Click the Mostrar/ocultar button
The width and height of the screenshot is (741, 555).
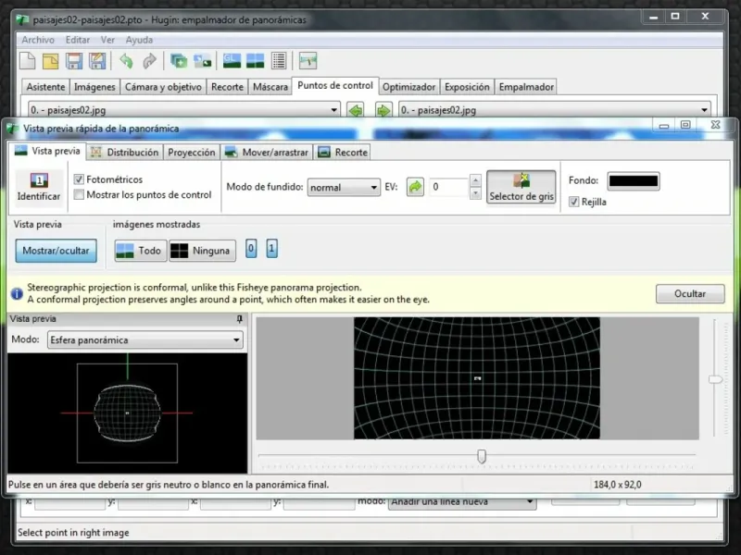(x=56, y=251)
